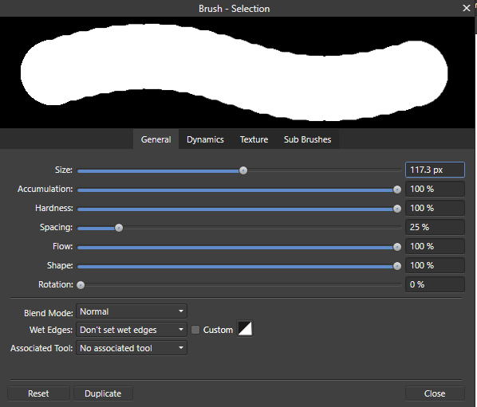This screenshot has height=407, width=477.
Task: Click the Spacing value field showing 25 %
Action: [x=435, y=227]
